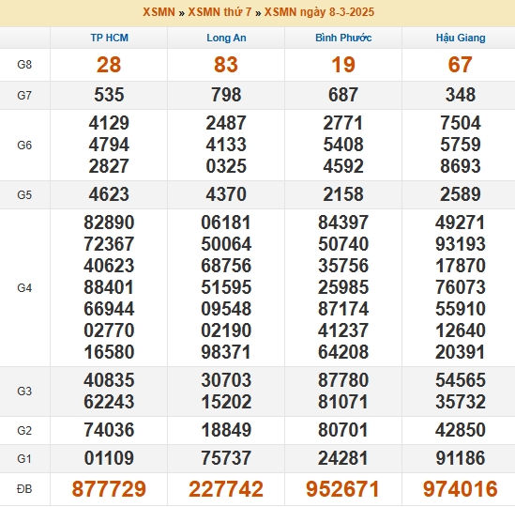Open the XSMN thứ 7 breadcrumb link

click(220, 12)
